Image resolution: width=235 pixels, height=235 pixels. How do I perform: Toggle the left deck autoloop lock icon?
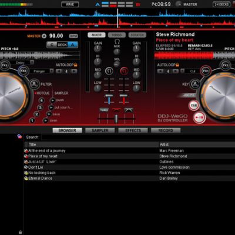pos(76,65)
